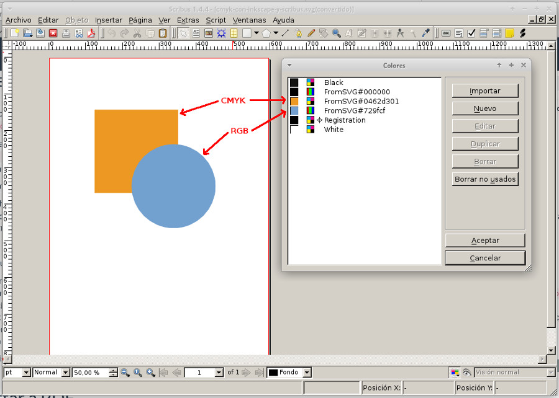559x398 pixels.
Task: Open the Extras menu
Action: tap(188, 20)
